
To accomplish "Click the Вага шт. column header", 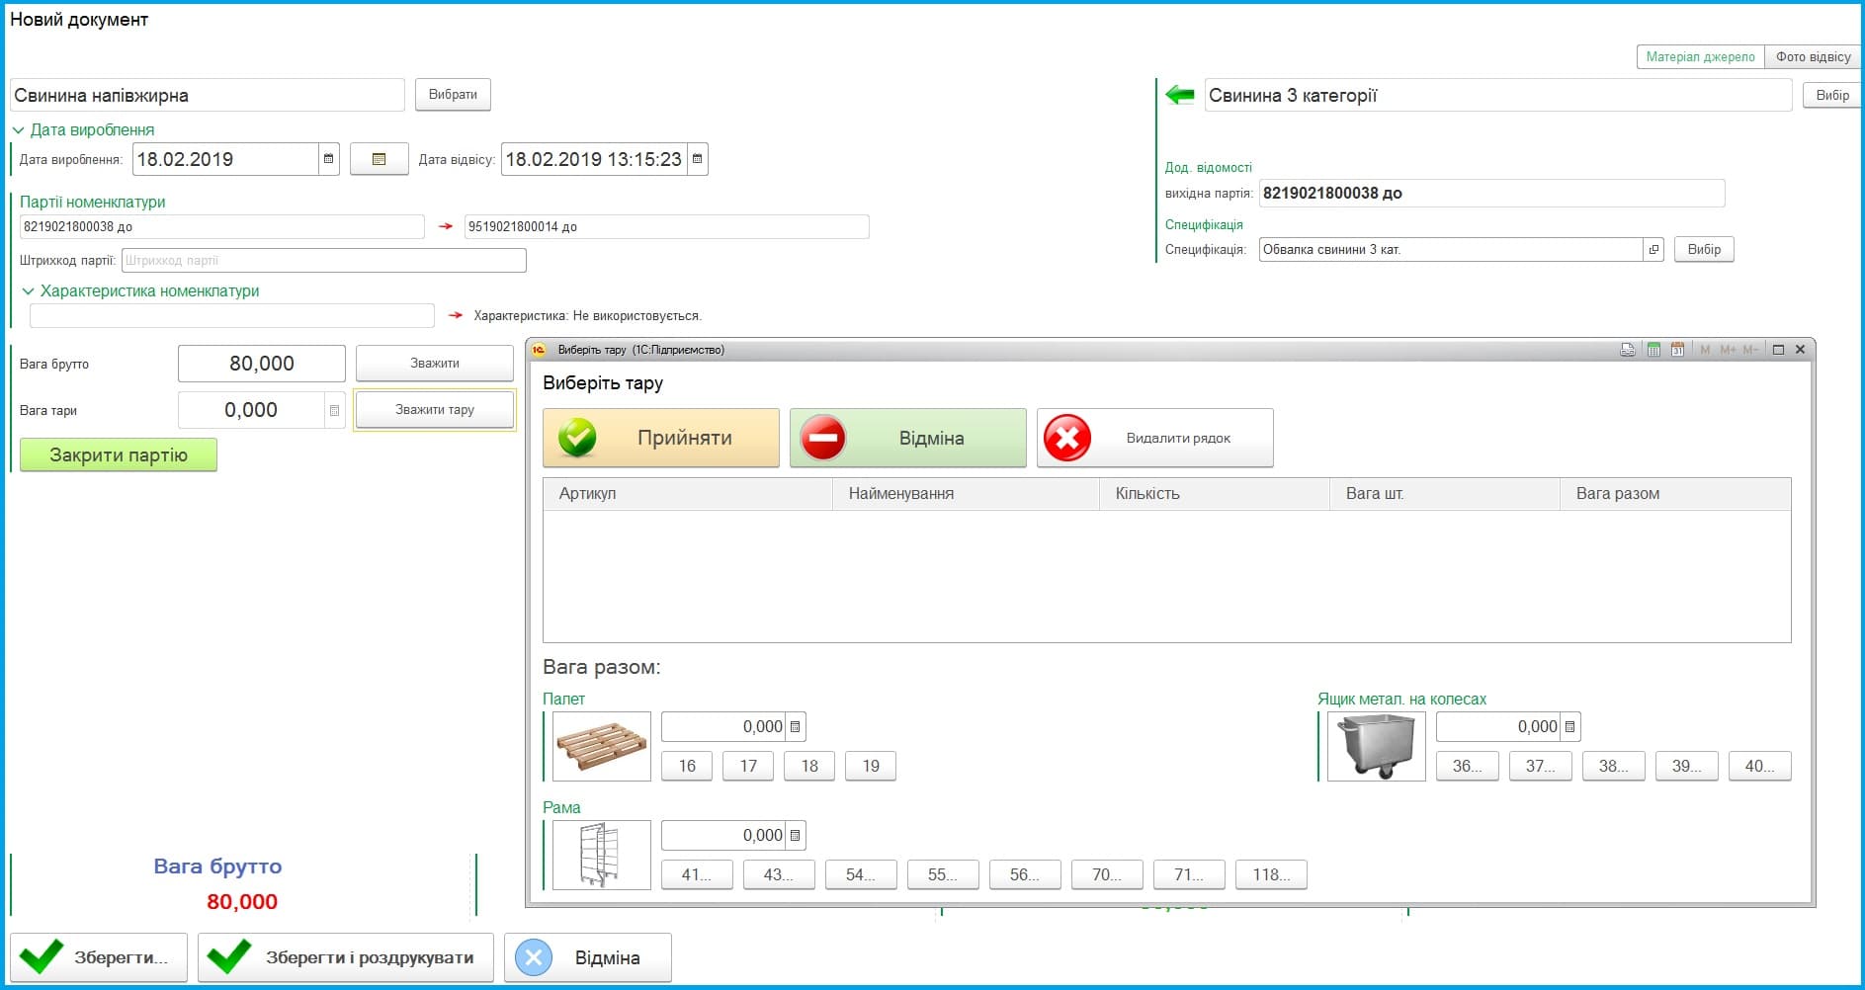I will (1445, 494).
